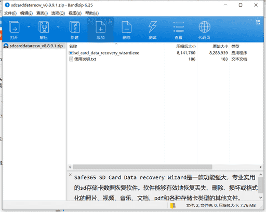Viewport: 266px width, 212px height.
Task: Click the status bar file count text
Action: click(221, 205)
